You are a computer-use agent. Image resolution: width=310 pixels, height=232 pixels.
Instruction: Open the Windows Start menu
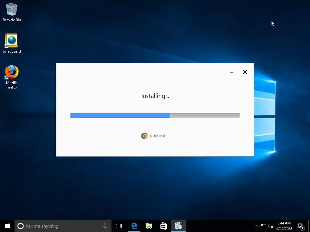click(x=7, y=226)
